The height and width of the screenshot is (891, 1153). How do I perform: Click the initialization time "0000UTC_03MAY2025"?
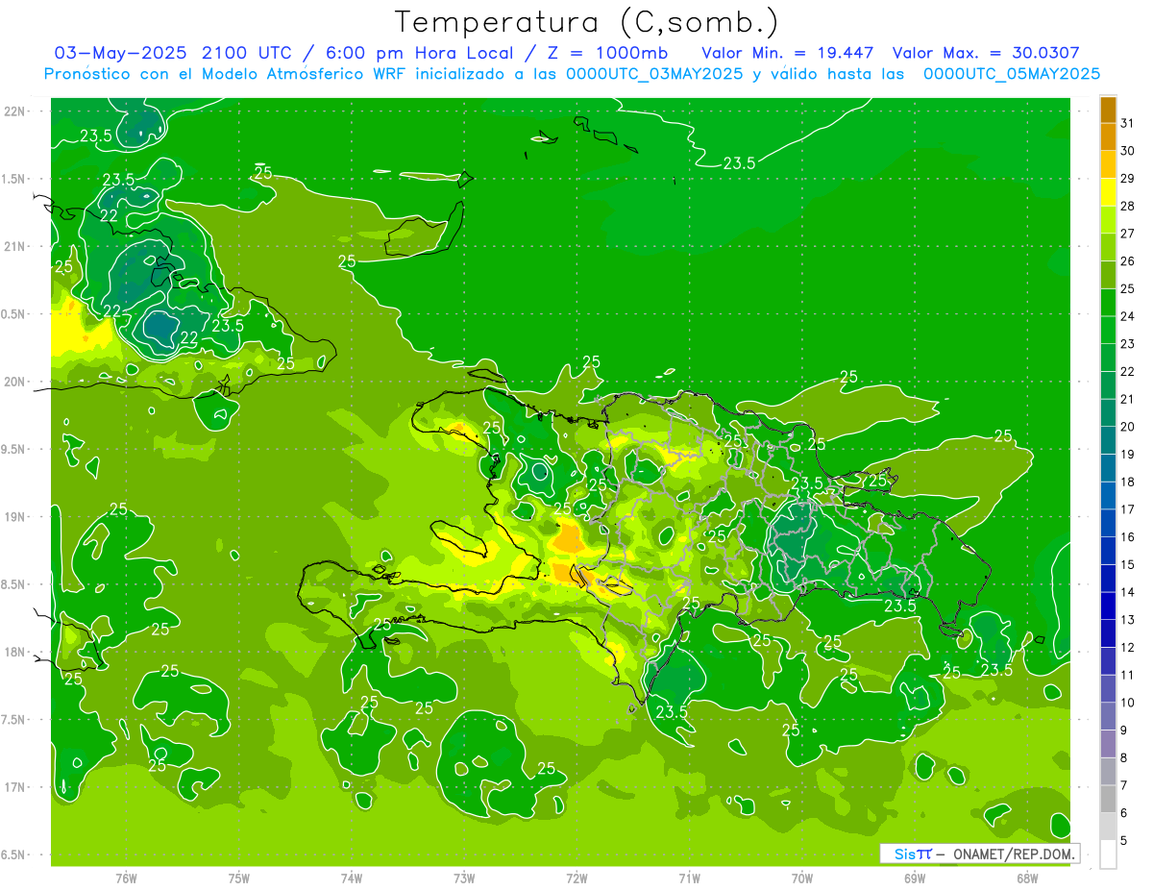click(x=654, y=74)
